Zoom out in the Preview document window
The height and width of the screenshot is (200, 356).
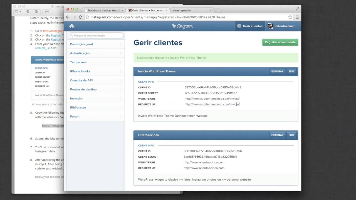pyautogui.click(x=28, y=12)
